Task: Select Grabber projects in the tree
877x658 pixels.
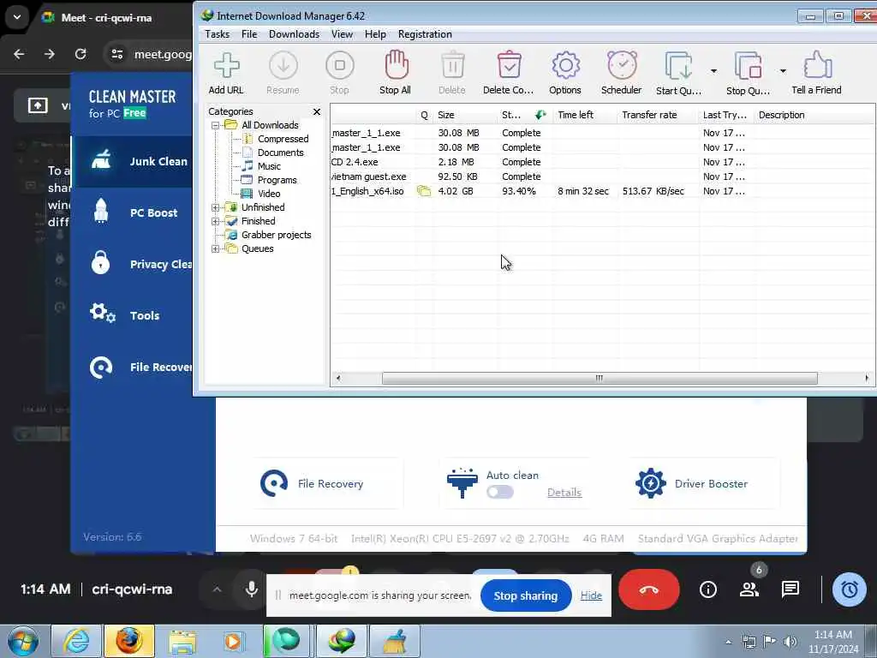Action: [277, 235]
